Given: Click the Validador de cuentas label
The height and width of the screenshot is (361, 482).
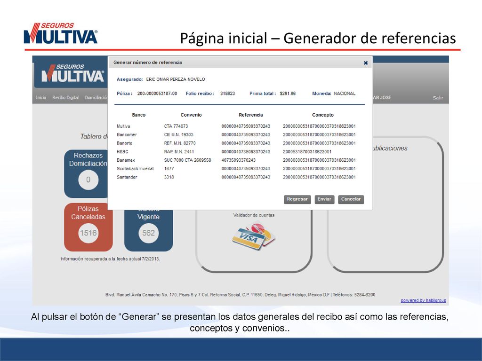Looking at the screenshot, I should [254, 215].
